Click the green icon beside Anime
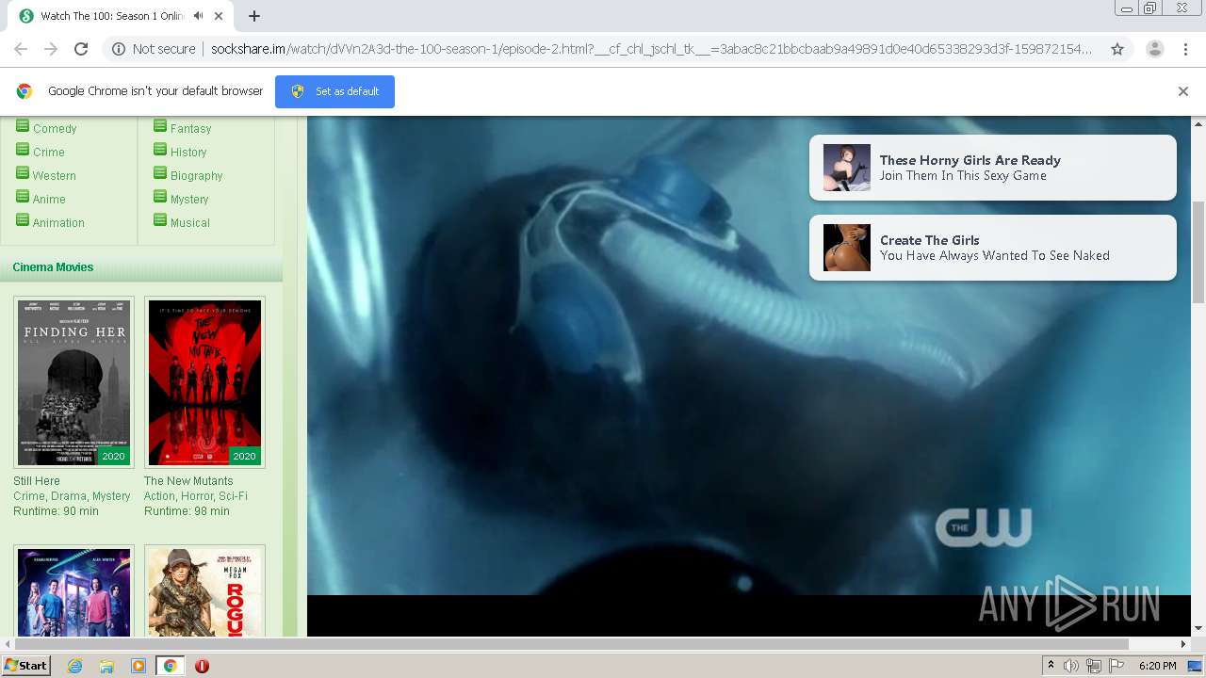Screen dimensions: 1206x678 coord(23,196)
